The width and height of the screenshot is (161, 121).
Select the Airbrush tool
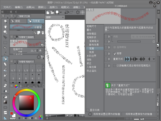tap(5, 75)
